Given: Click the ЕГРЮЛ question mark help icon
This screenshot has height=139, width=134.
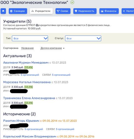Looking at the screenshot, I should click(x=37, y=25).
